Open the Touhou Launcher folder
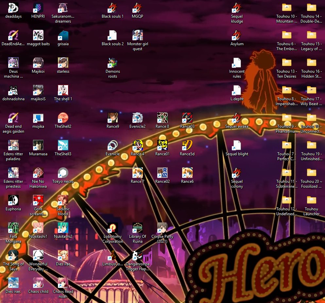 (x=312, y=200)
